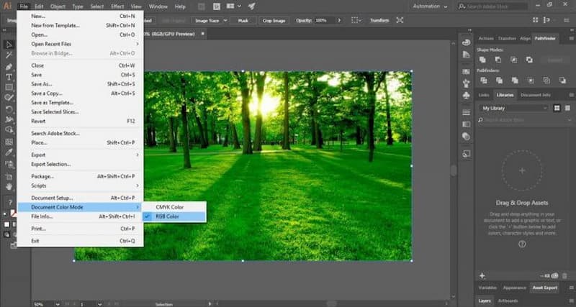
Task: Open the Stroke panel lines icon
Action: (466, 112)
